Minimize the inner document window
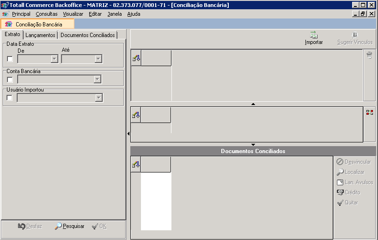Screen dimensions: 378x240 [x=355, y=14]
